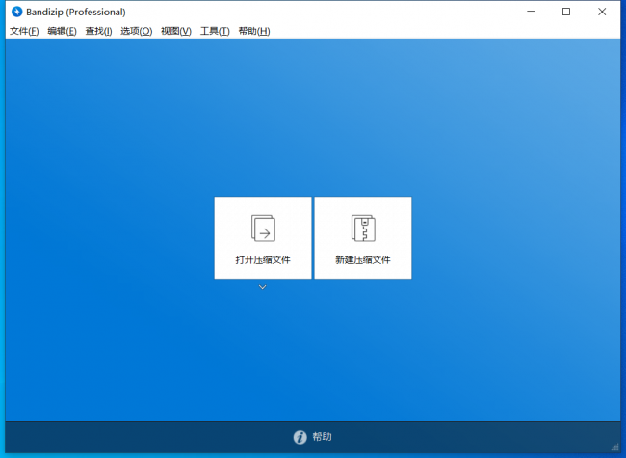This screenshot has width=626, height=458.
Task: Click the info icon in bottom bar
Action: pyautogui.click(x=300, y=437)
